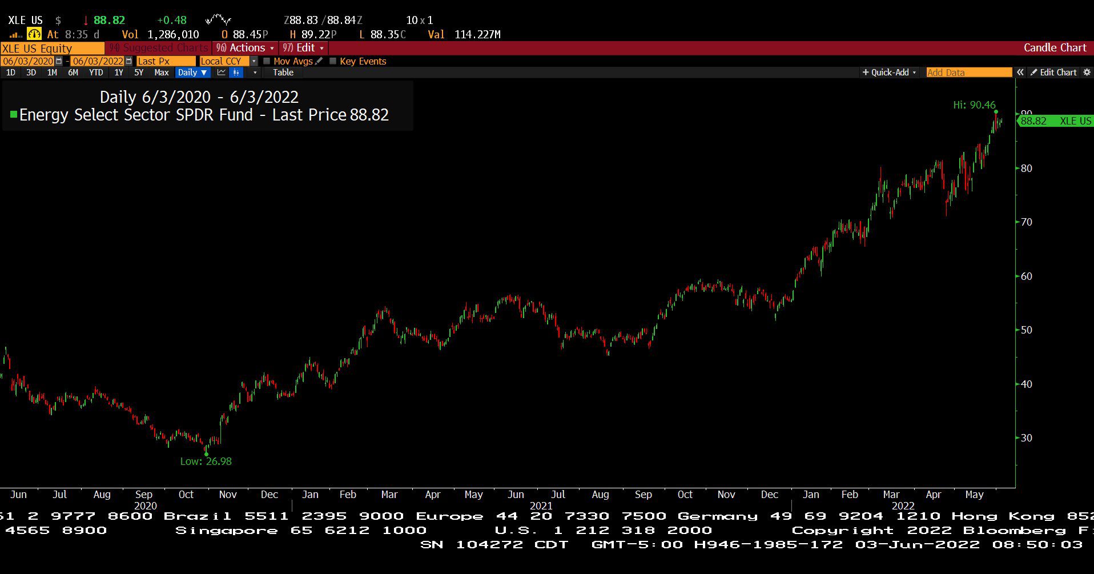The height and width of the screenshot is (574, 1094).
Task: Click the 30 price axis label
Action: pyautogui.click(x=1027, y=438)
